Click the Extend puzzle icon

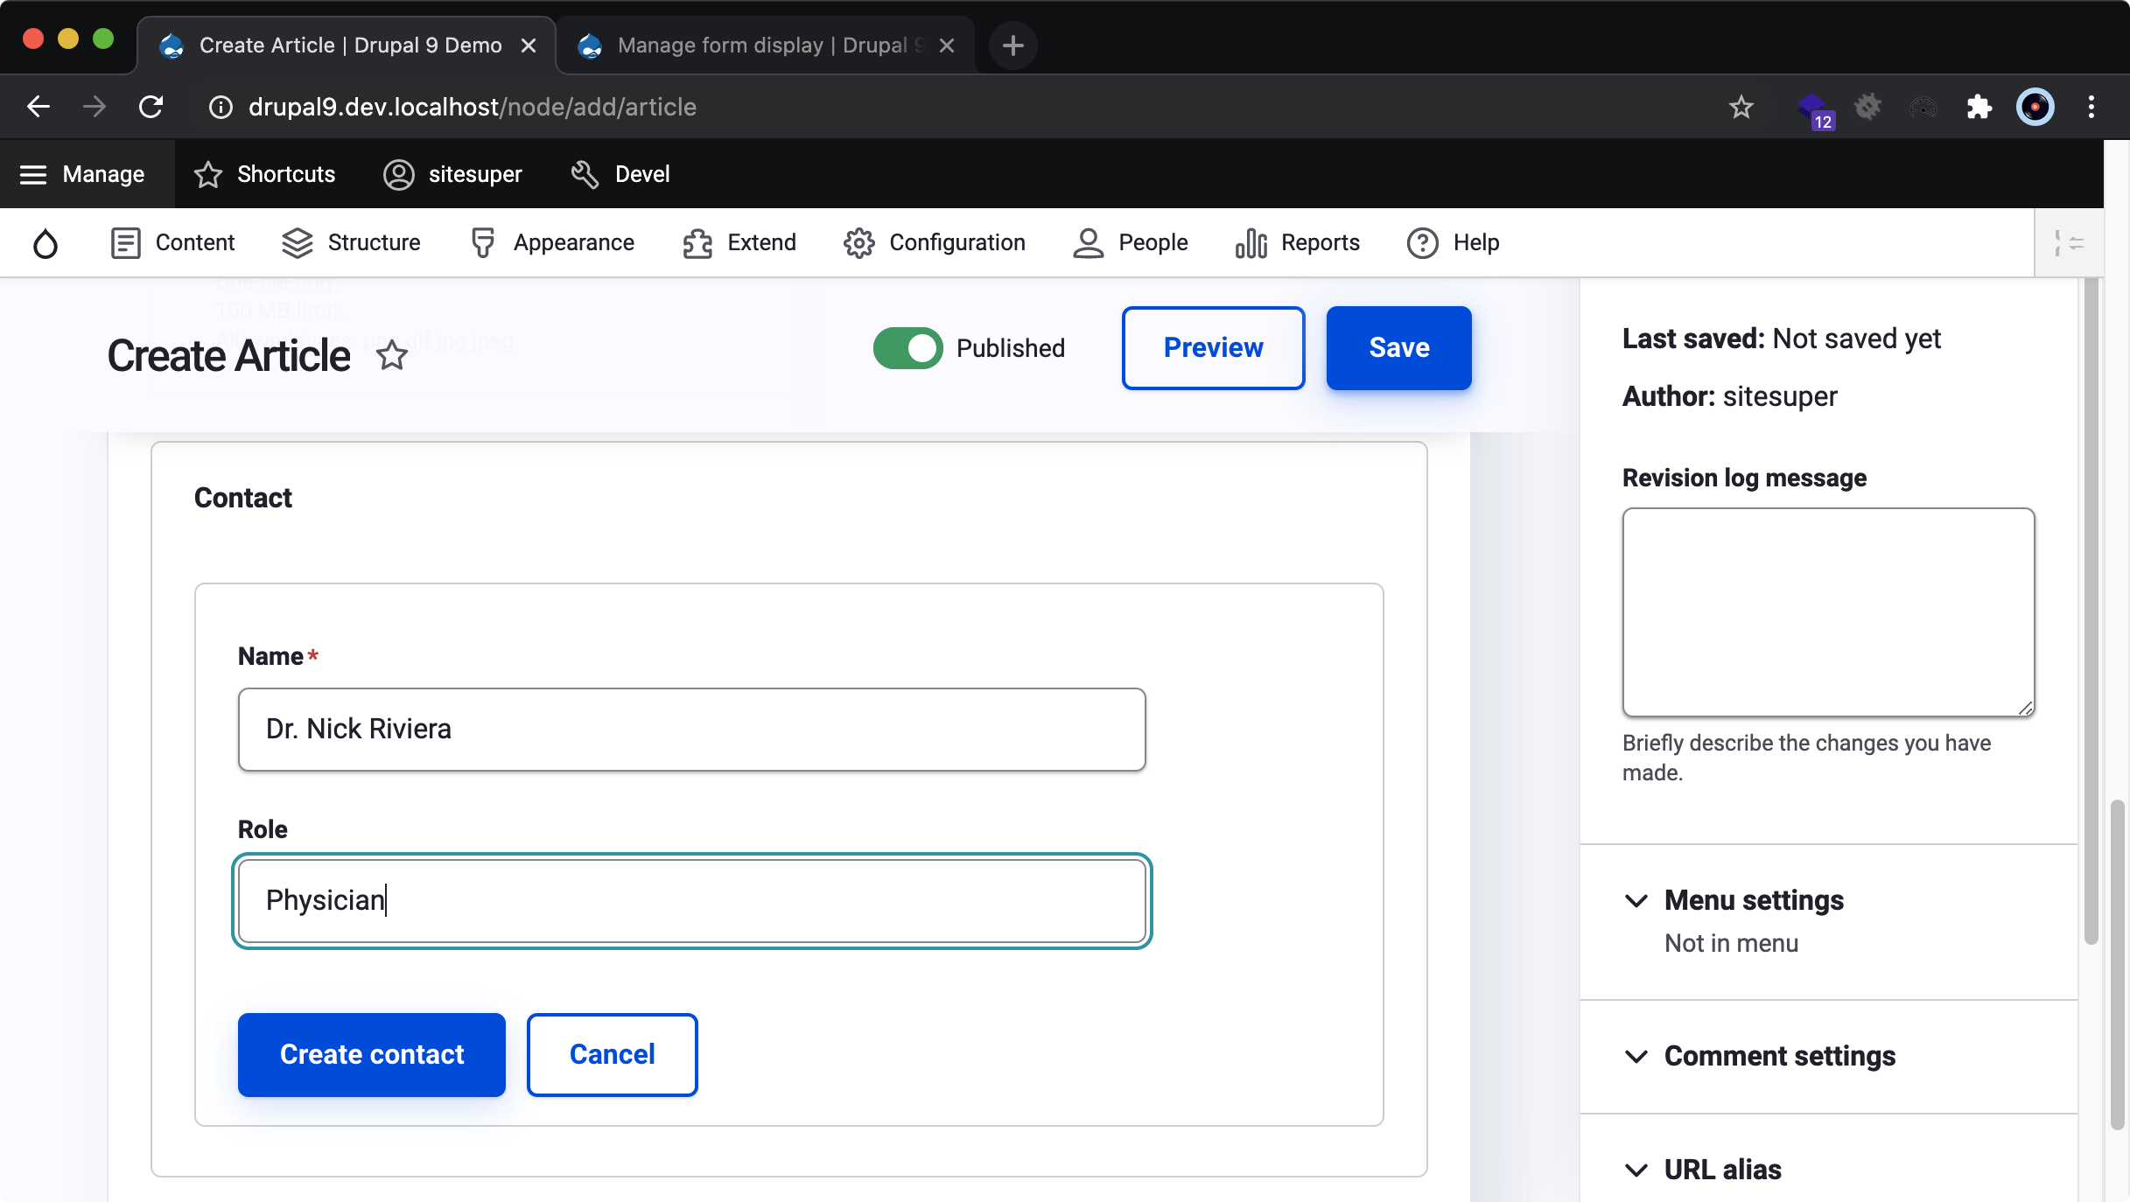pyautogui.click(x=696, y=242)
